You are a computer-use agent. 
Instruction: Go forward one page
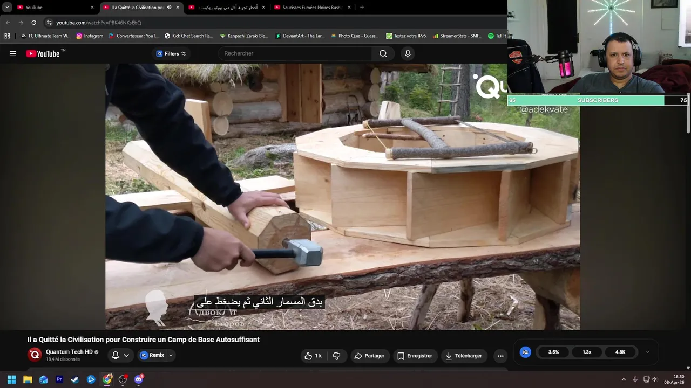click(x=21, y=23)
